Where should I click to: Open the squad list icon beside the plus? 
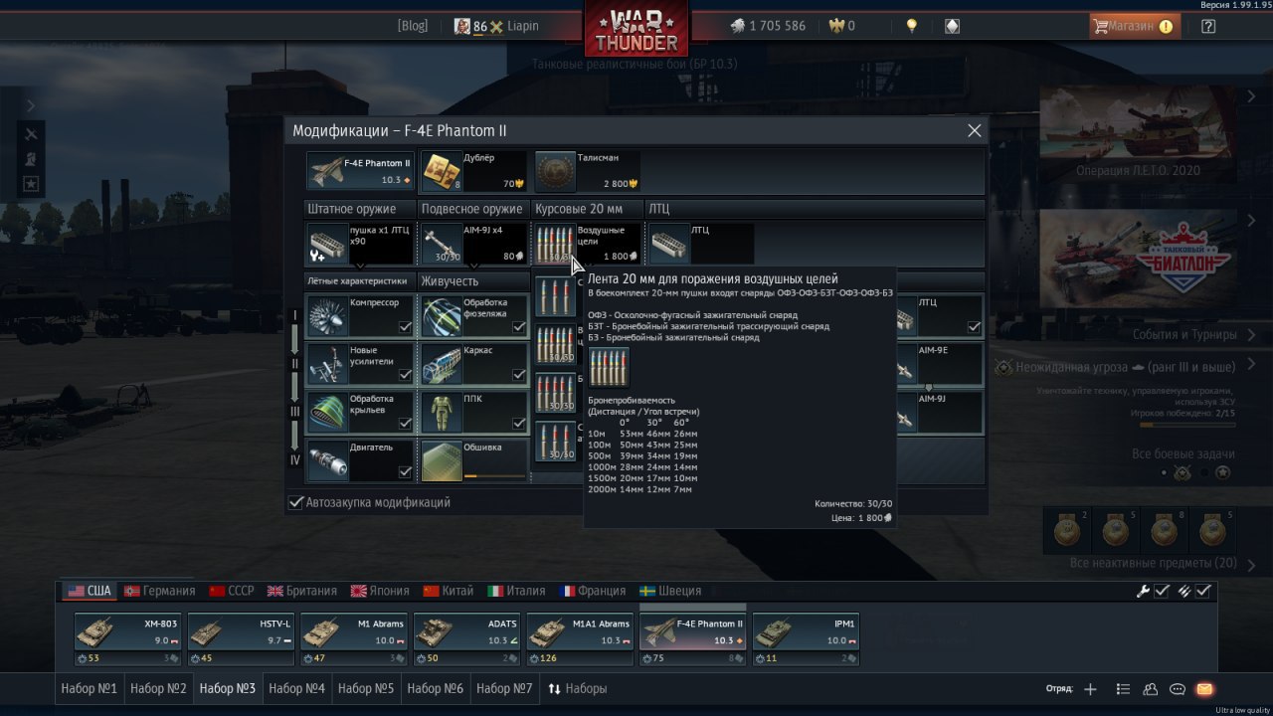point(1123,689)
